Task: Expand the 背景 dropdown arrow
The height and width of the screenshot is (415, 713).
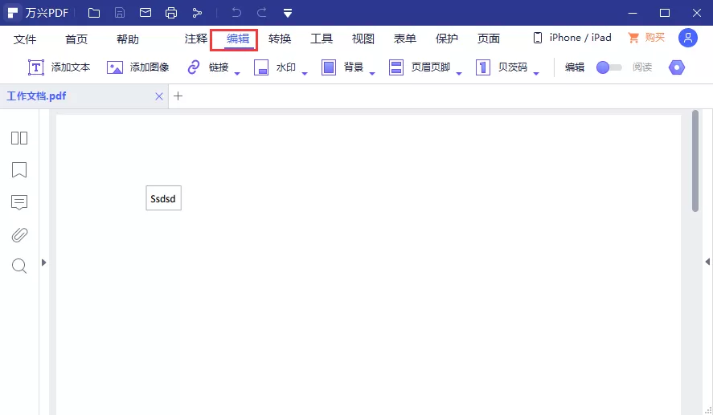Action: tap(372, 73)
